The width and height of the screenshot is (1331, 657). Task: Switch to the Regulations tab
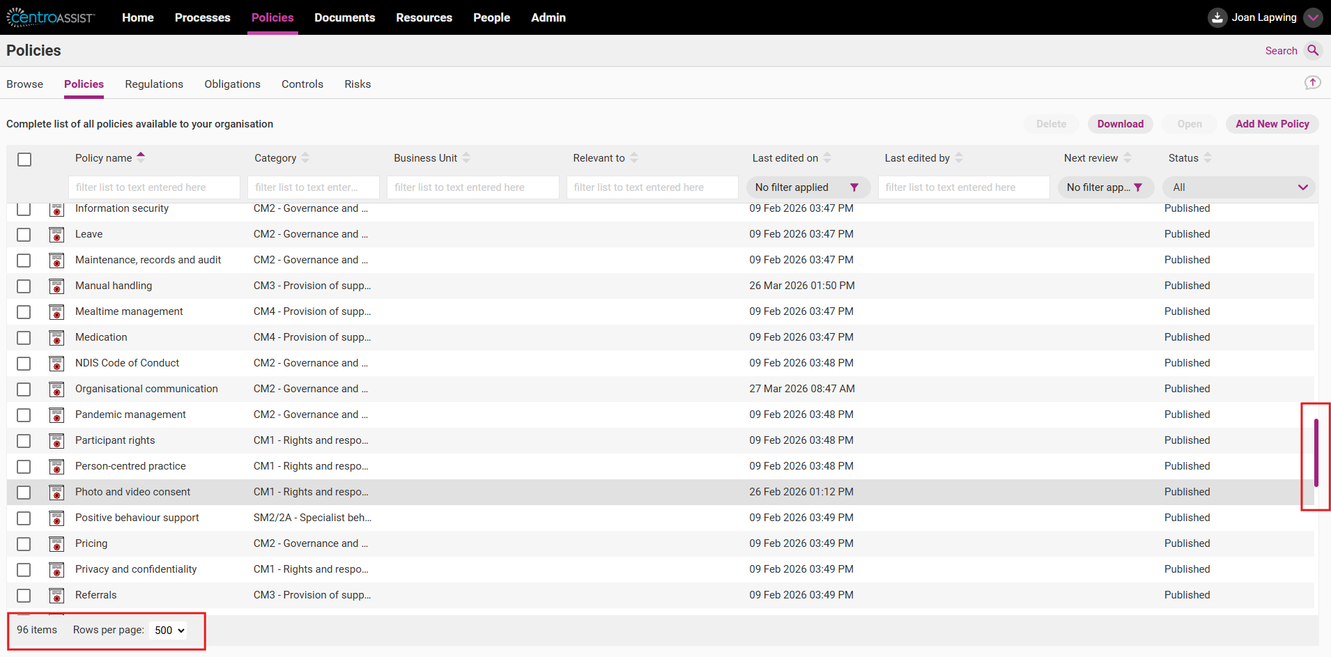(154, 84)
